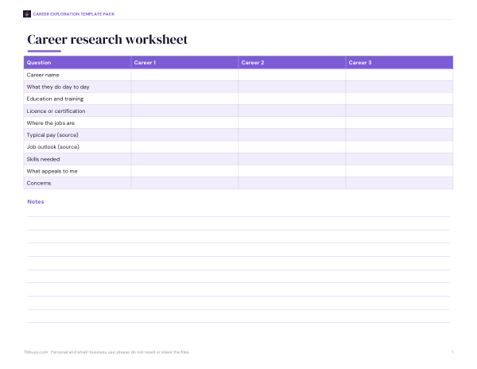Viewport: 477px width, 369px height.
Task: Click the 'What appeals to me' row label
Action: tap(52, 171)
